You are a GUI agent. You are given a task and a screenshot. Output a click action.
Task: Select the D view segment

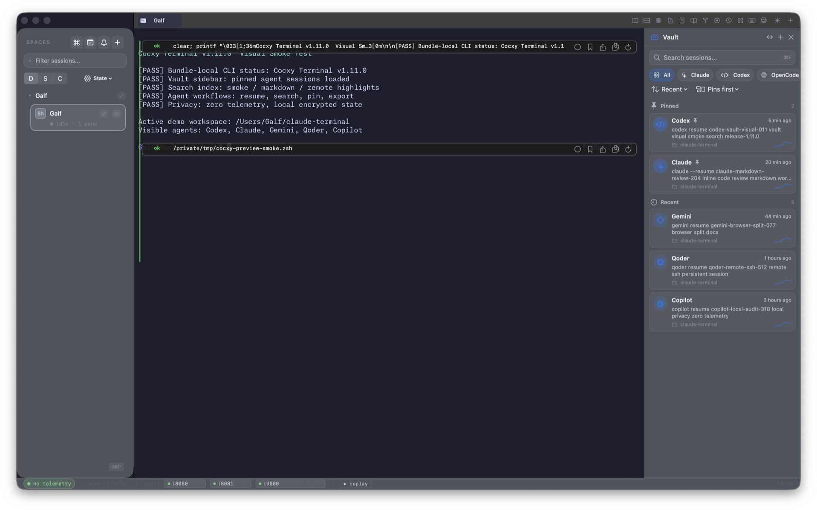pos(31,78)
